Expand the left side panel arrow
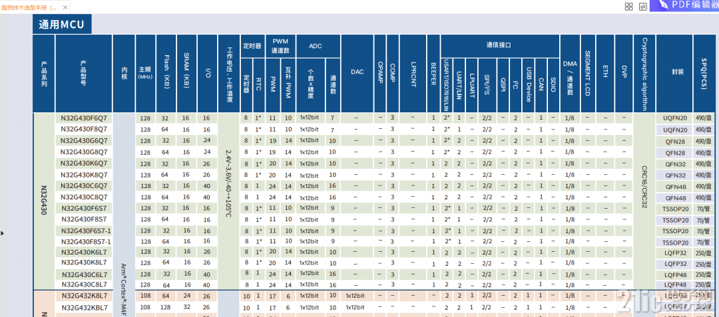 point(2,233)
